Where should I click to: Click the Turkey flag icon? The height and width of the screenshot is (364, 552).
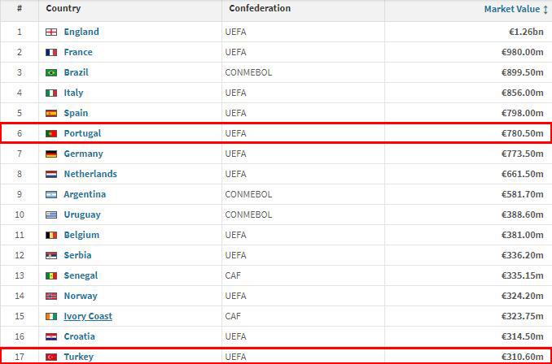51,357
